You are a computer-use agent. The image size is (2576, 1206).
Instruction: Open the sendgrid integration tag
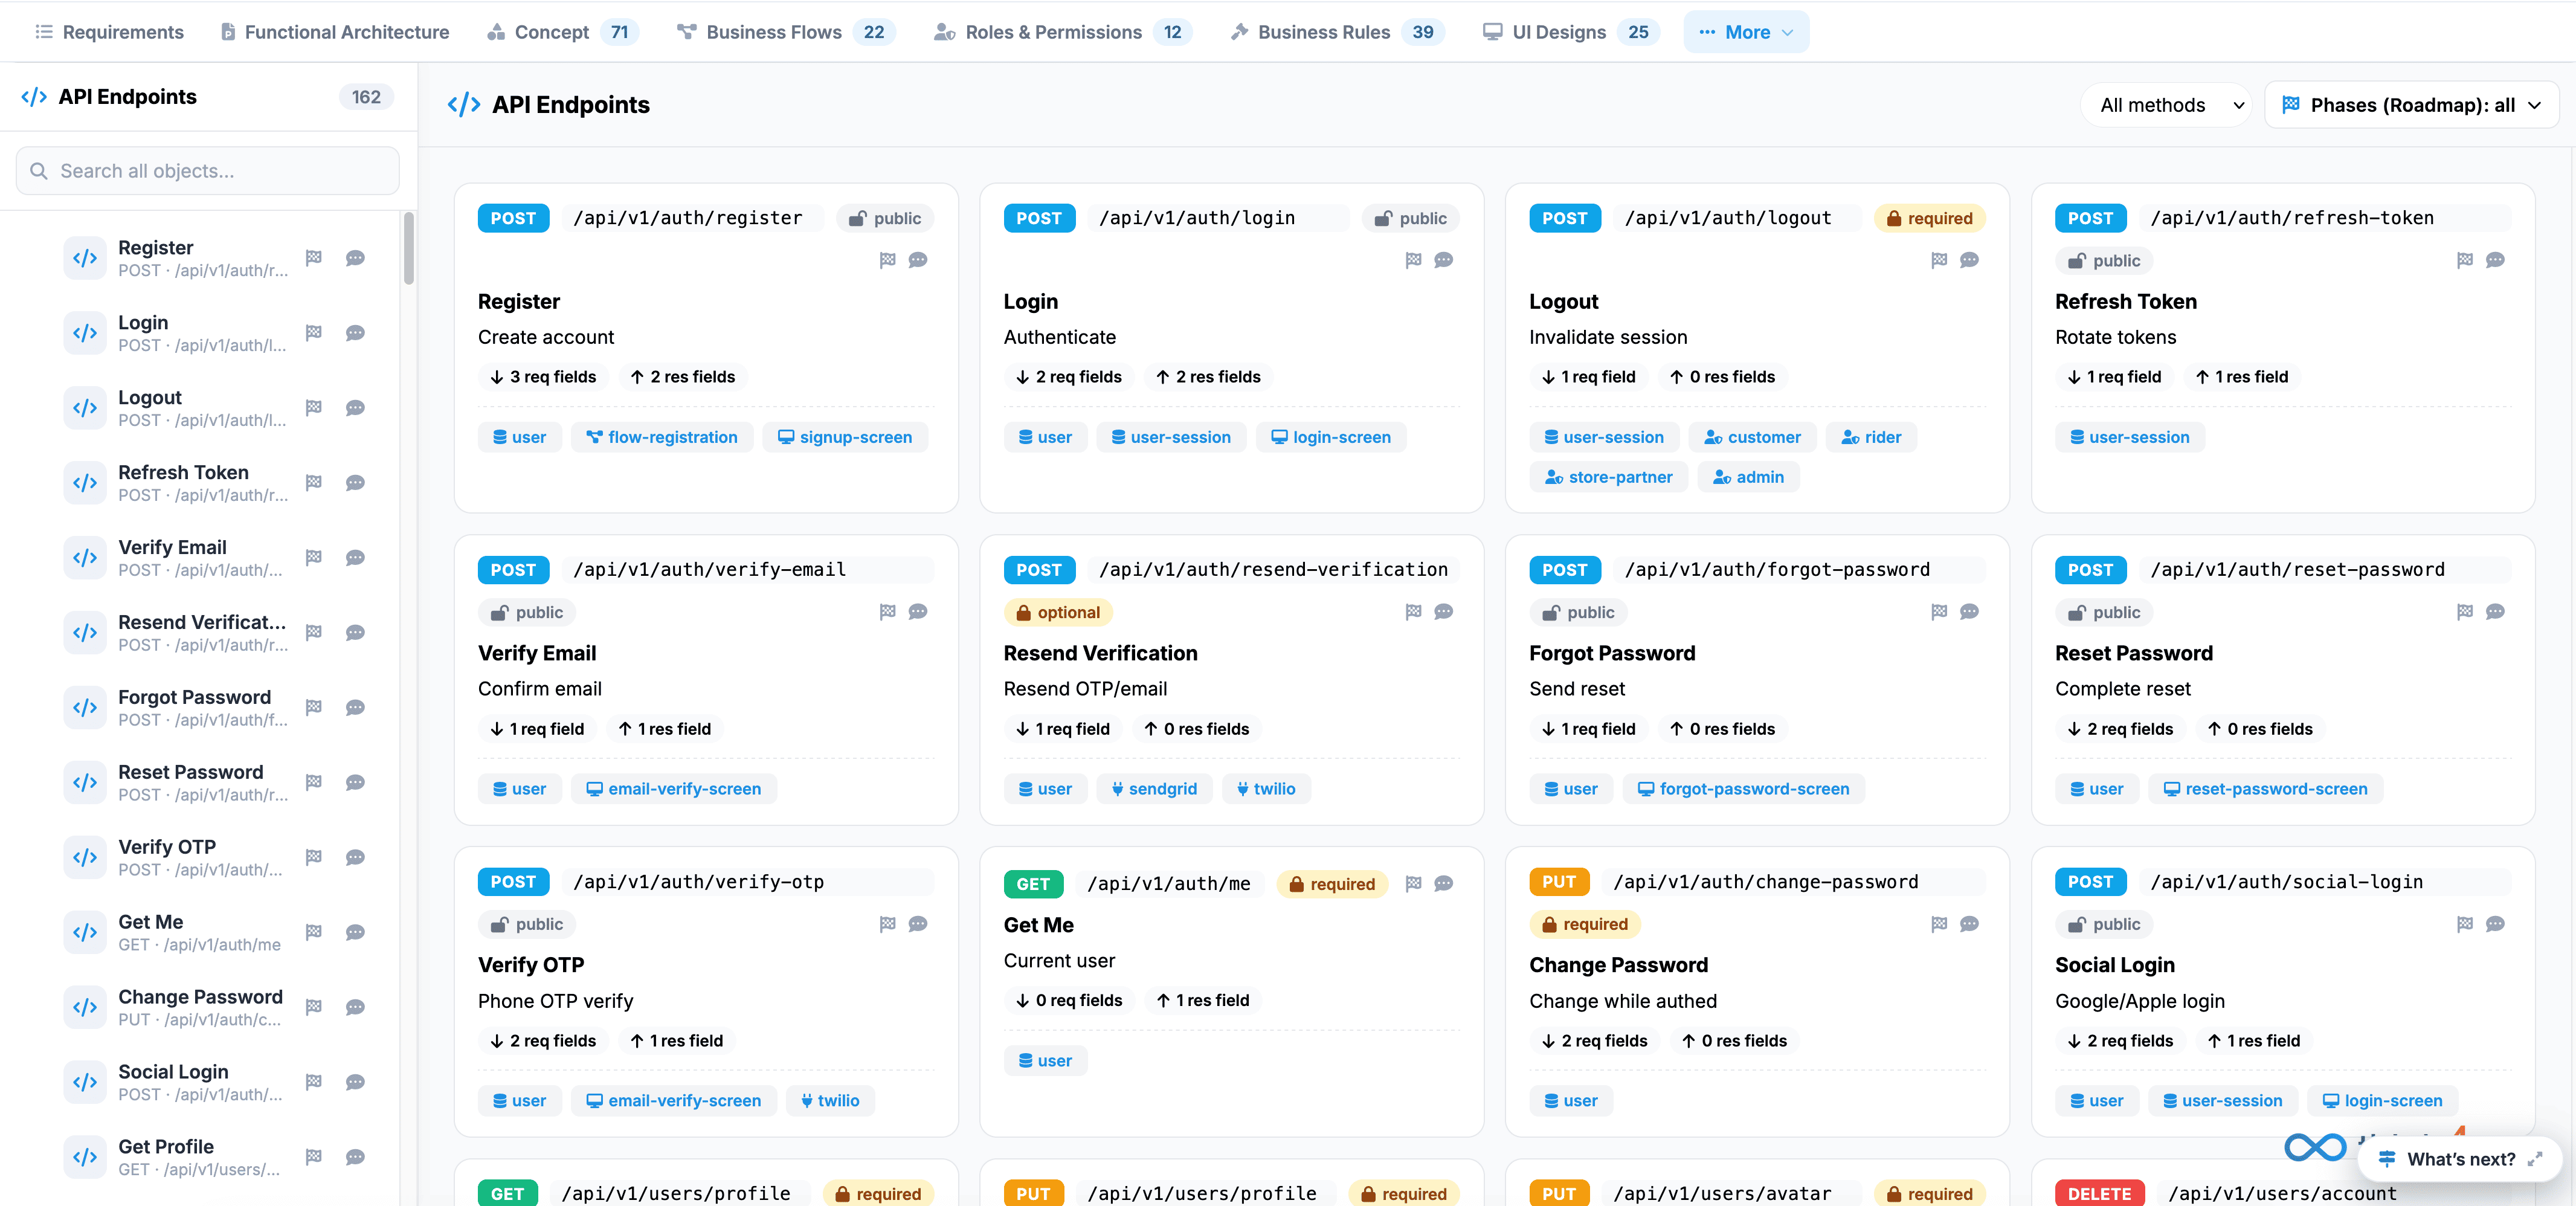click(x=1154, y=789)
